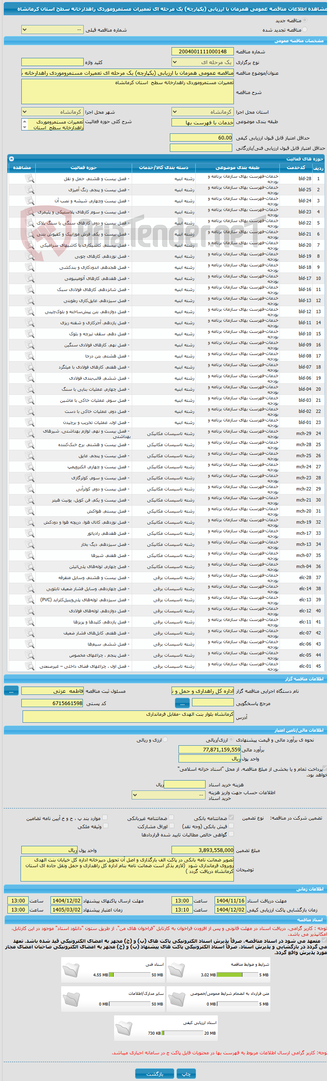Open the view icon for row bld-25
Viewport: 327px width, 1081px height.
click(30, 190)
